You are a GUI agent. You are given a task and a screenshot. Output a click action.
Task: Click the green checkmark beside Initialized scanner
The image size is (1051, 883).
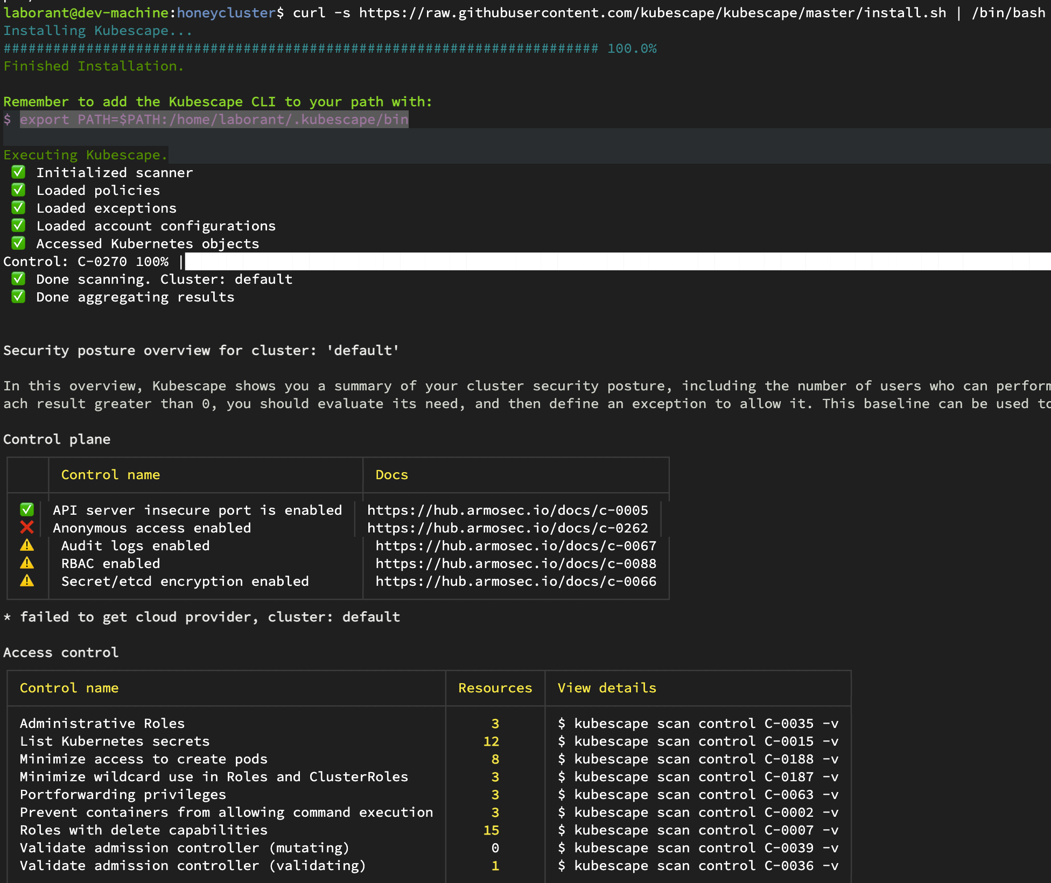click(18, 172)
